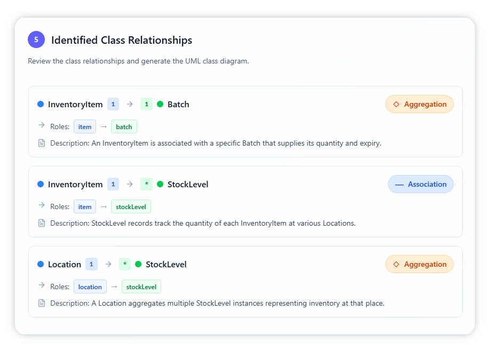Click the blue '1' multiplicity beside Location
The height and width of the screenshot is (350, 491).
click(x=91, y=264)
